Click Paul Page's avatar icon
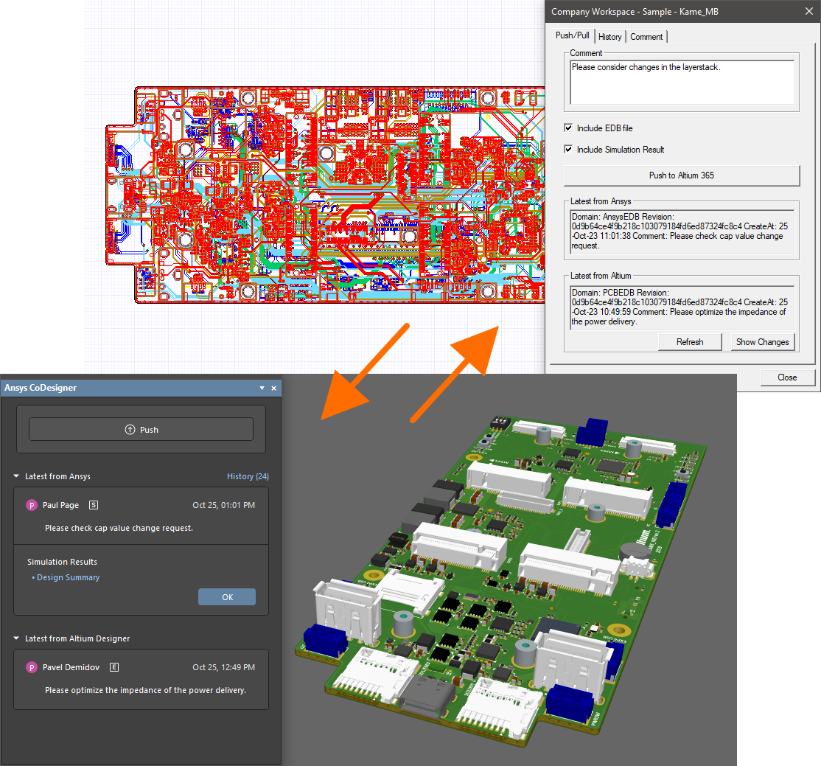This screenshot has width=821, height=766. point(32,505)
